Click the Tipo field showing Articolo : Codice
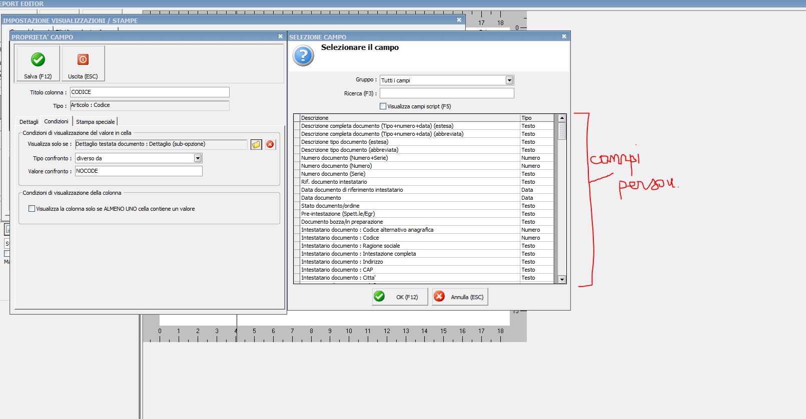The image size is (806, 419). point(150,105)
